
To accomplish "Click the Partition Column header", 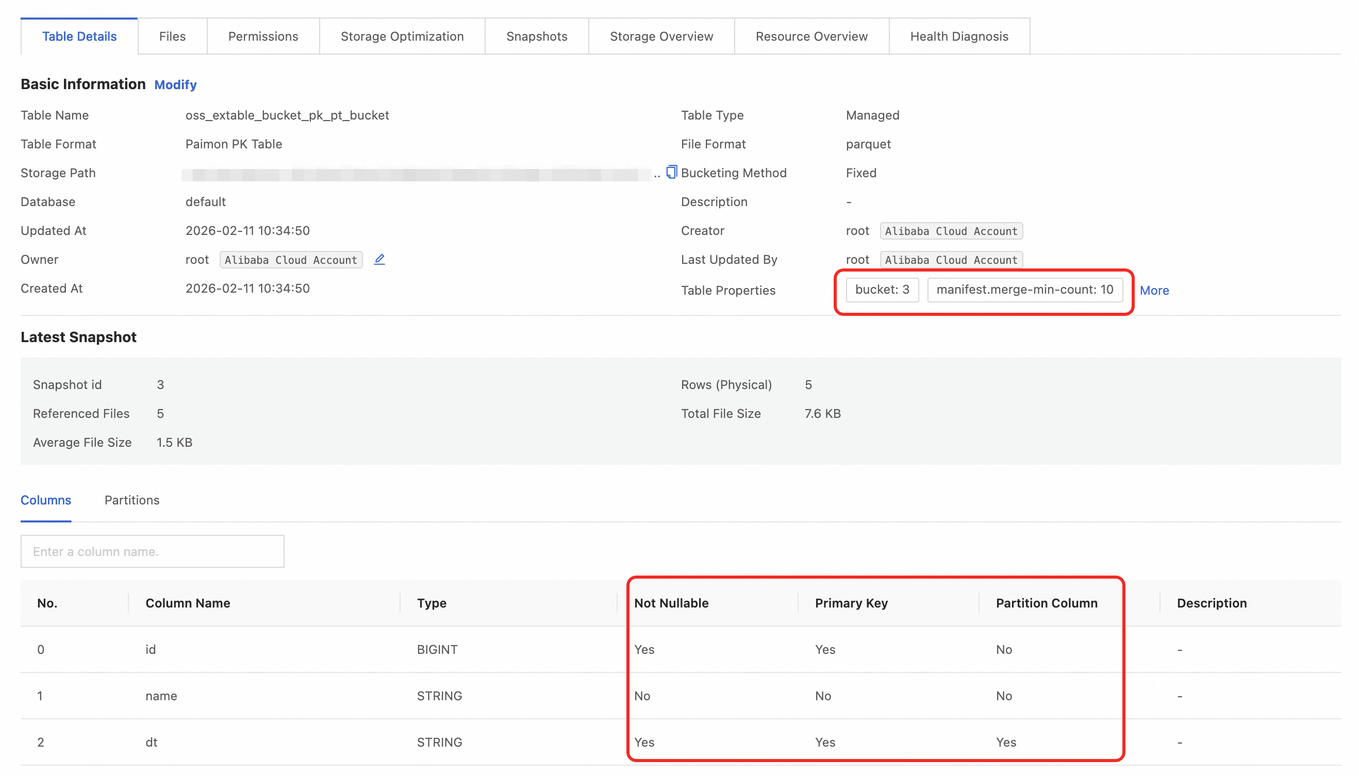I will click(x=1046, y=603).
